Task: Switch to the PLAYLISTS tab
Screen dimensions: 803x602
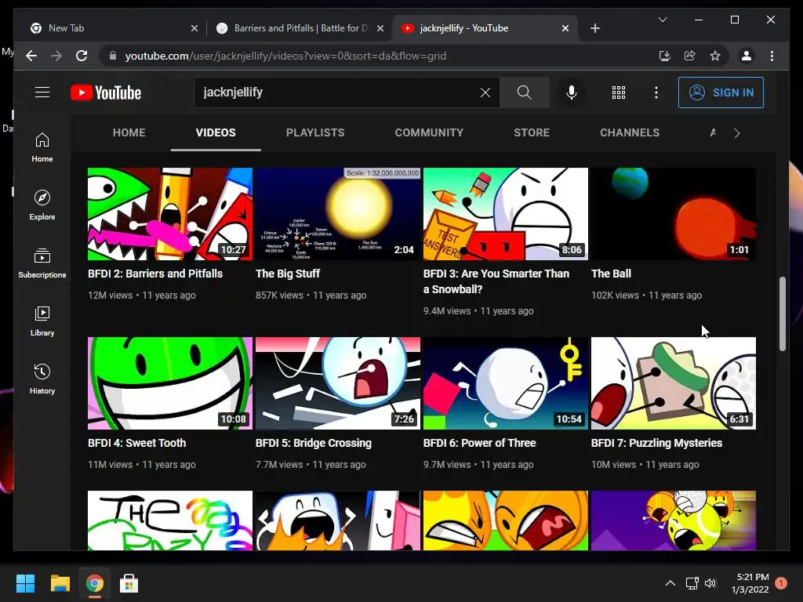Action: (315, 132)
